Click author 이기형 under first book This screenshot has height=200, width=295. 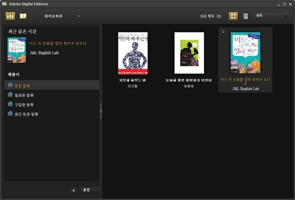tap(132, 86)
